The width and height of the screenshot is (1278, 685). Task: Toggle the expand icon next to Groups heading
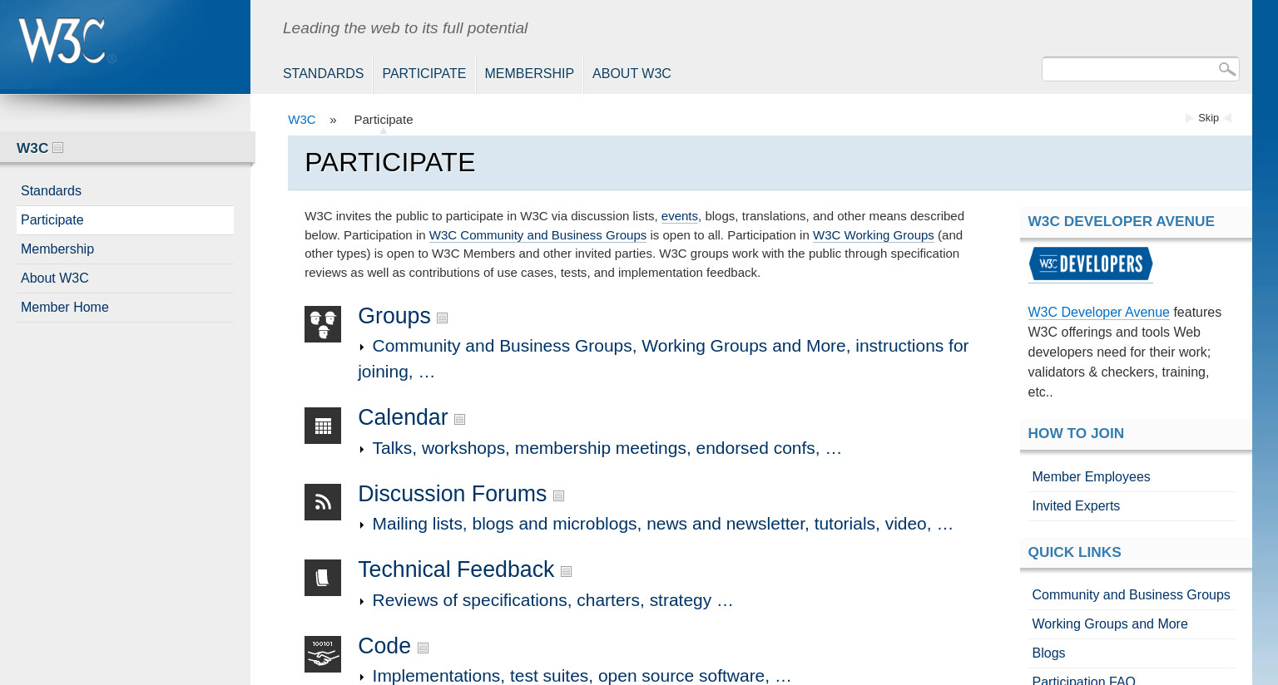442,318
